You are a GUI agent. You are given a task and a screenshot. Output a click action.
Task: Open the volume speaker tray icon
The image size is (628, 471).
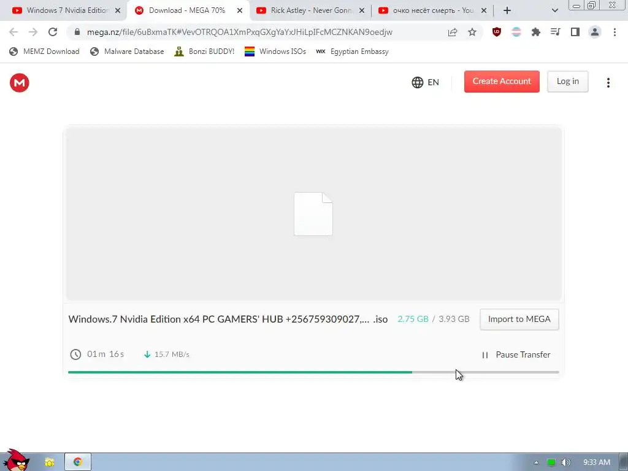click(x=566, y=462)
